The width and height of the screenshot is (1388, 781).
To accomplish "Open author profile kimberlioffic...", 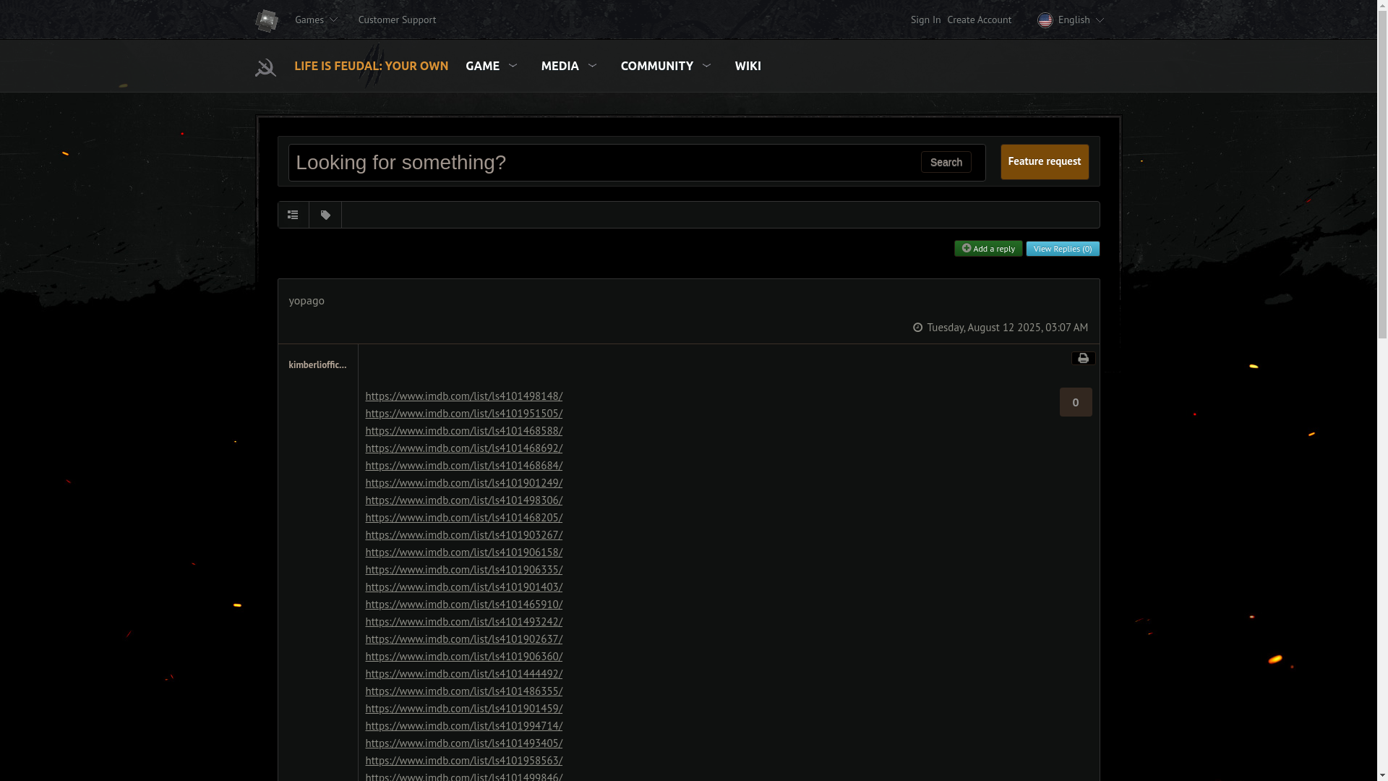I will point(317,364).
